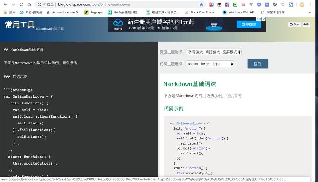The height and width of the screenshot is (182, 318).
Task: Open the Stack Overflow bookmark
Action: click(200, 12)
